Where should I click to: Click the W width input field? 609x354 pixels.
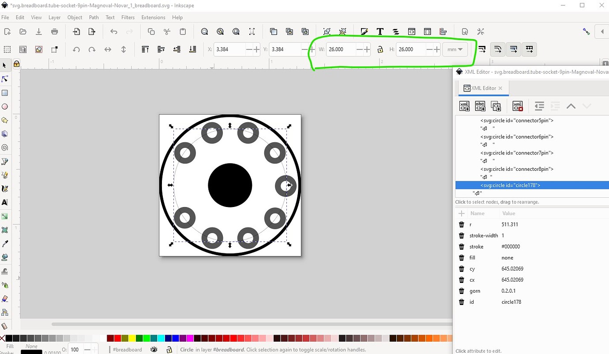pyautogui.click(x=340, y=49)
